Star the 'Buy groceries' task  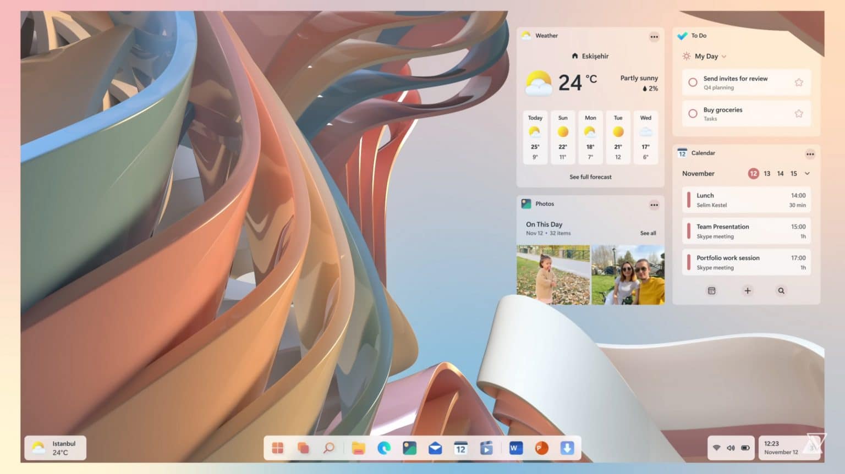pos(798,113)
